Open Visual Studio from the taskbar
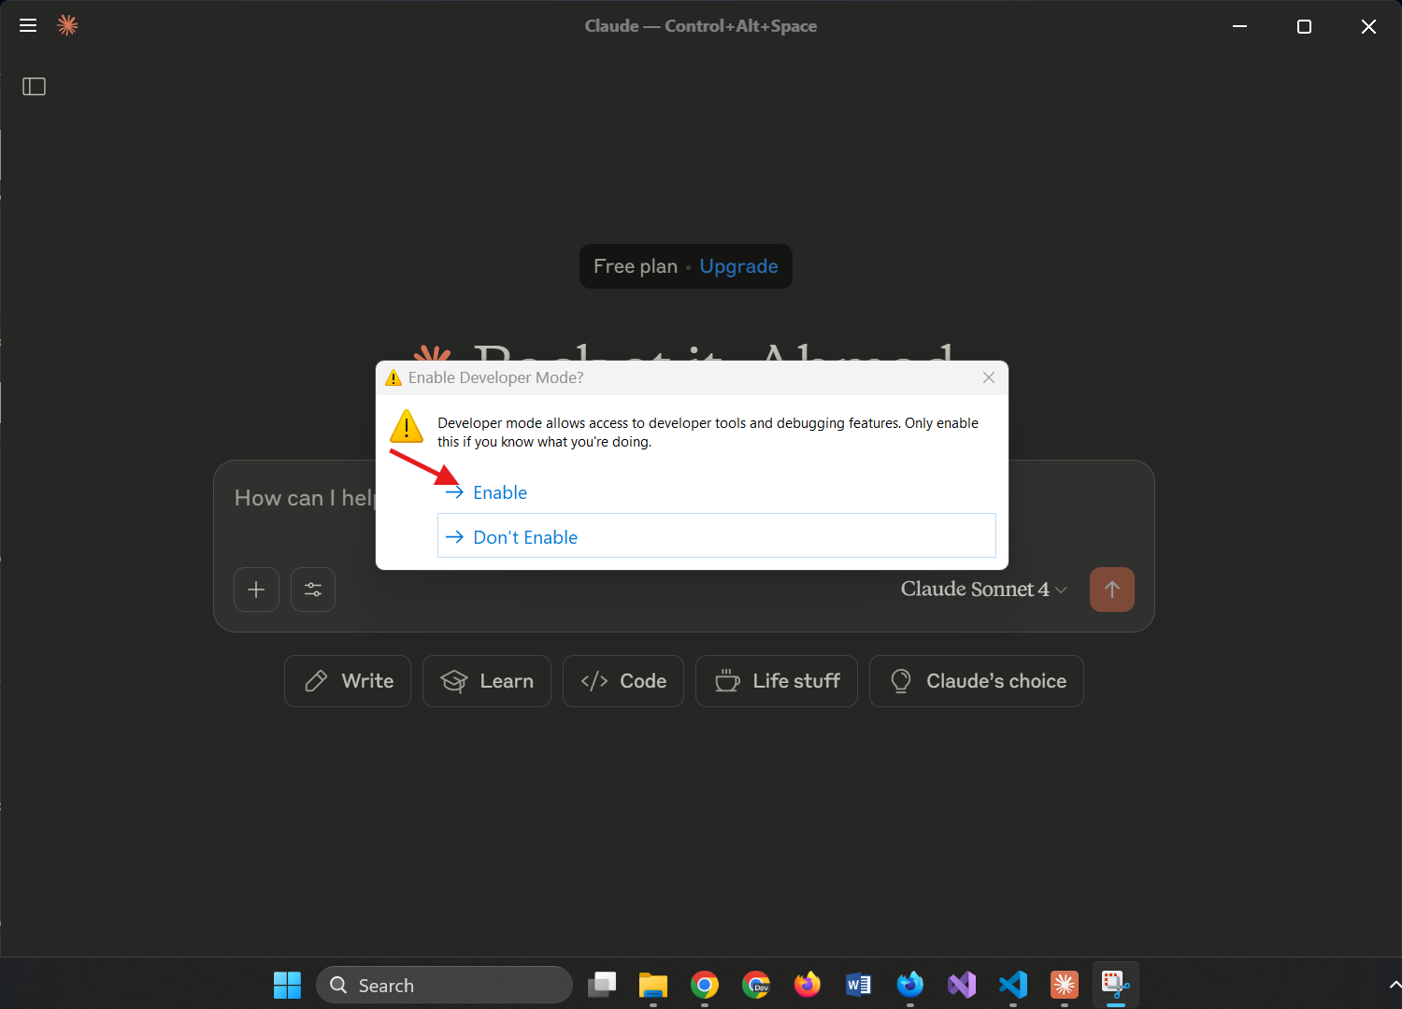The height and width of the screenshot is (1009, 1402). (x=962, y=985)
